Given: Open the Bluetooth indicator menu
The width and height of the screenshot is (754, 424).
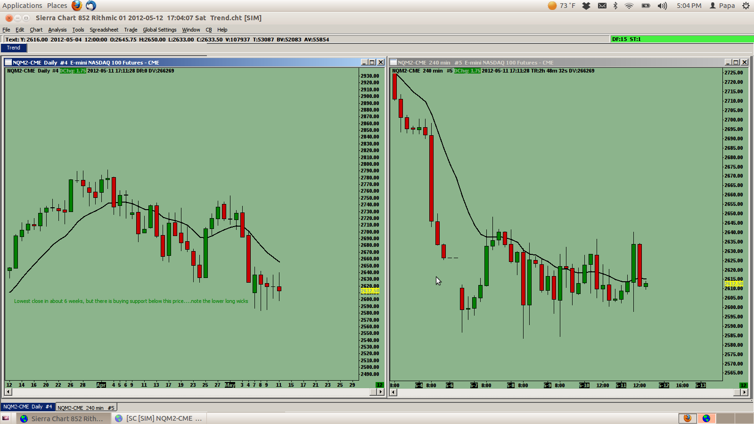Looking at the screenshot, I should pyautogui.click(x=615, y=6).
